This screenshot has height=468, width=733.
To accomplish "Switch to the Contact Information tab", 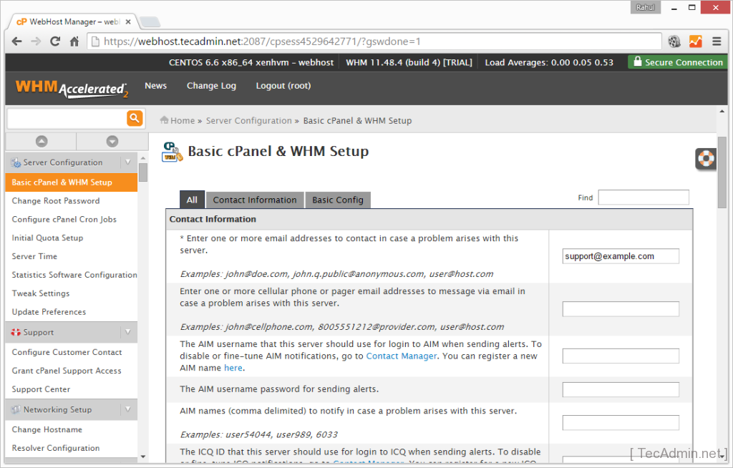I will (254, 200).
